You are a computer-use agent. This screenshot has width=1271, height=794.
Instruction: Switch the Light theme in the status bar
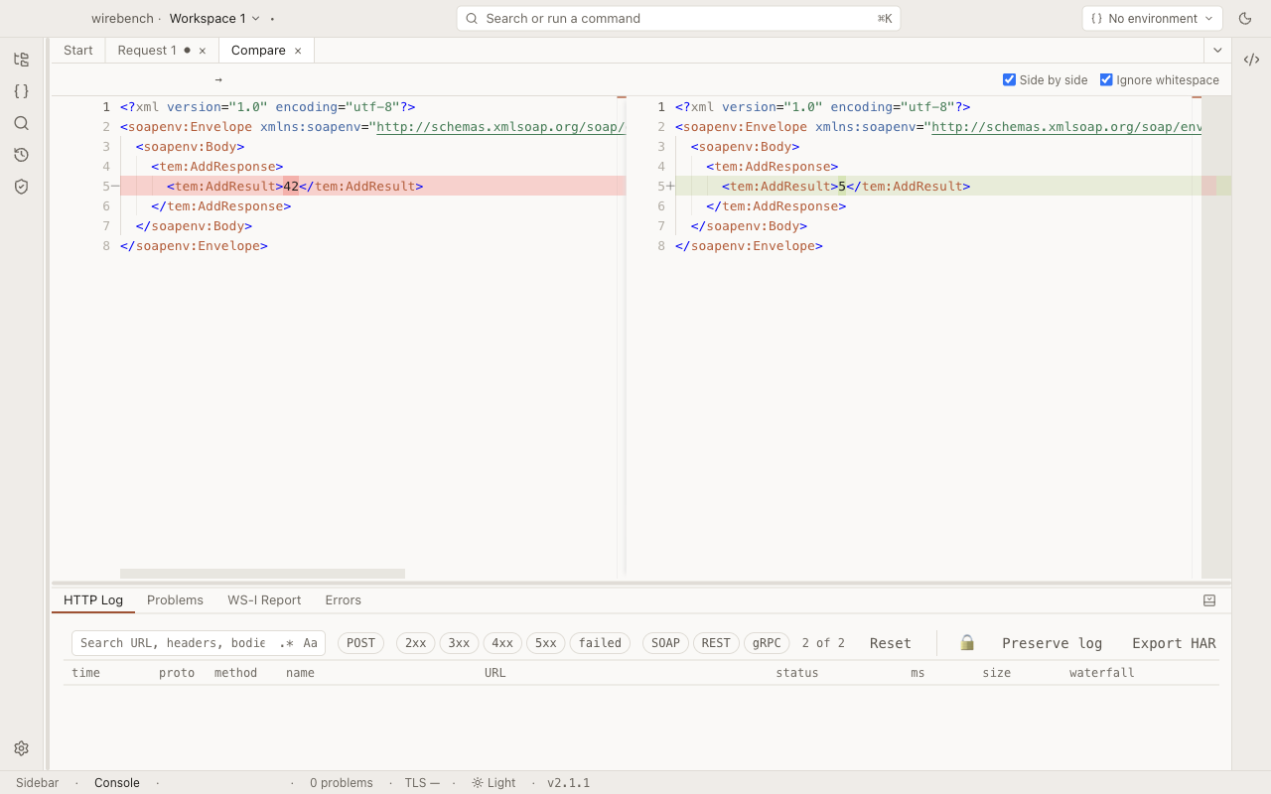coord(494,783)
